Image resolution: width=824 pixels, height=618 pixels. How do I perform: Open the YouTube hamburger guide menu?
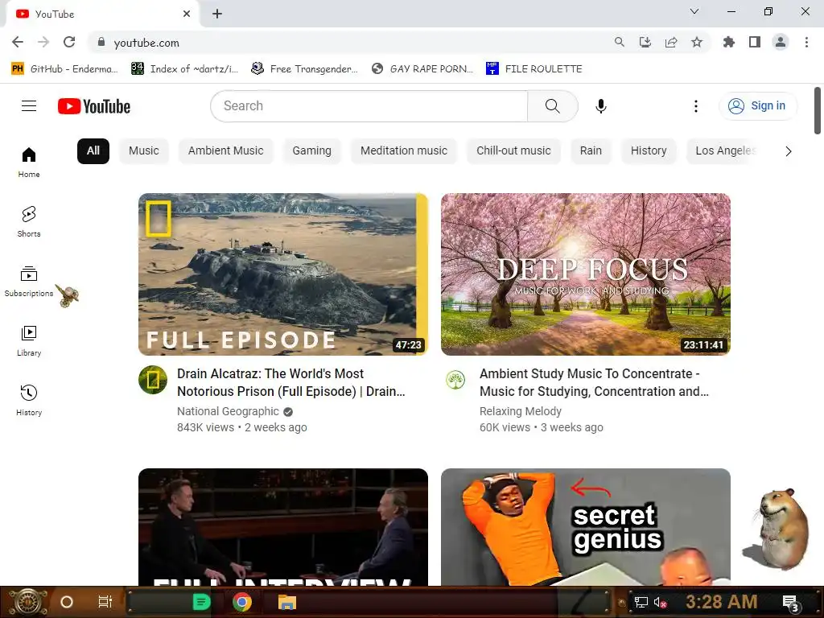click(29, 106)
